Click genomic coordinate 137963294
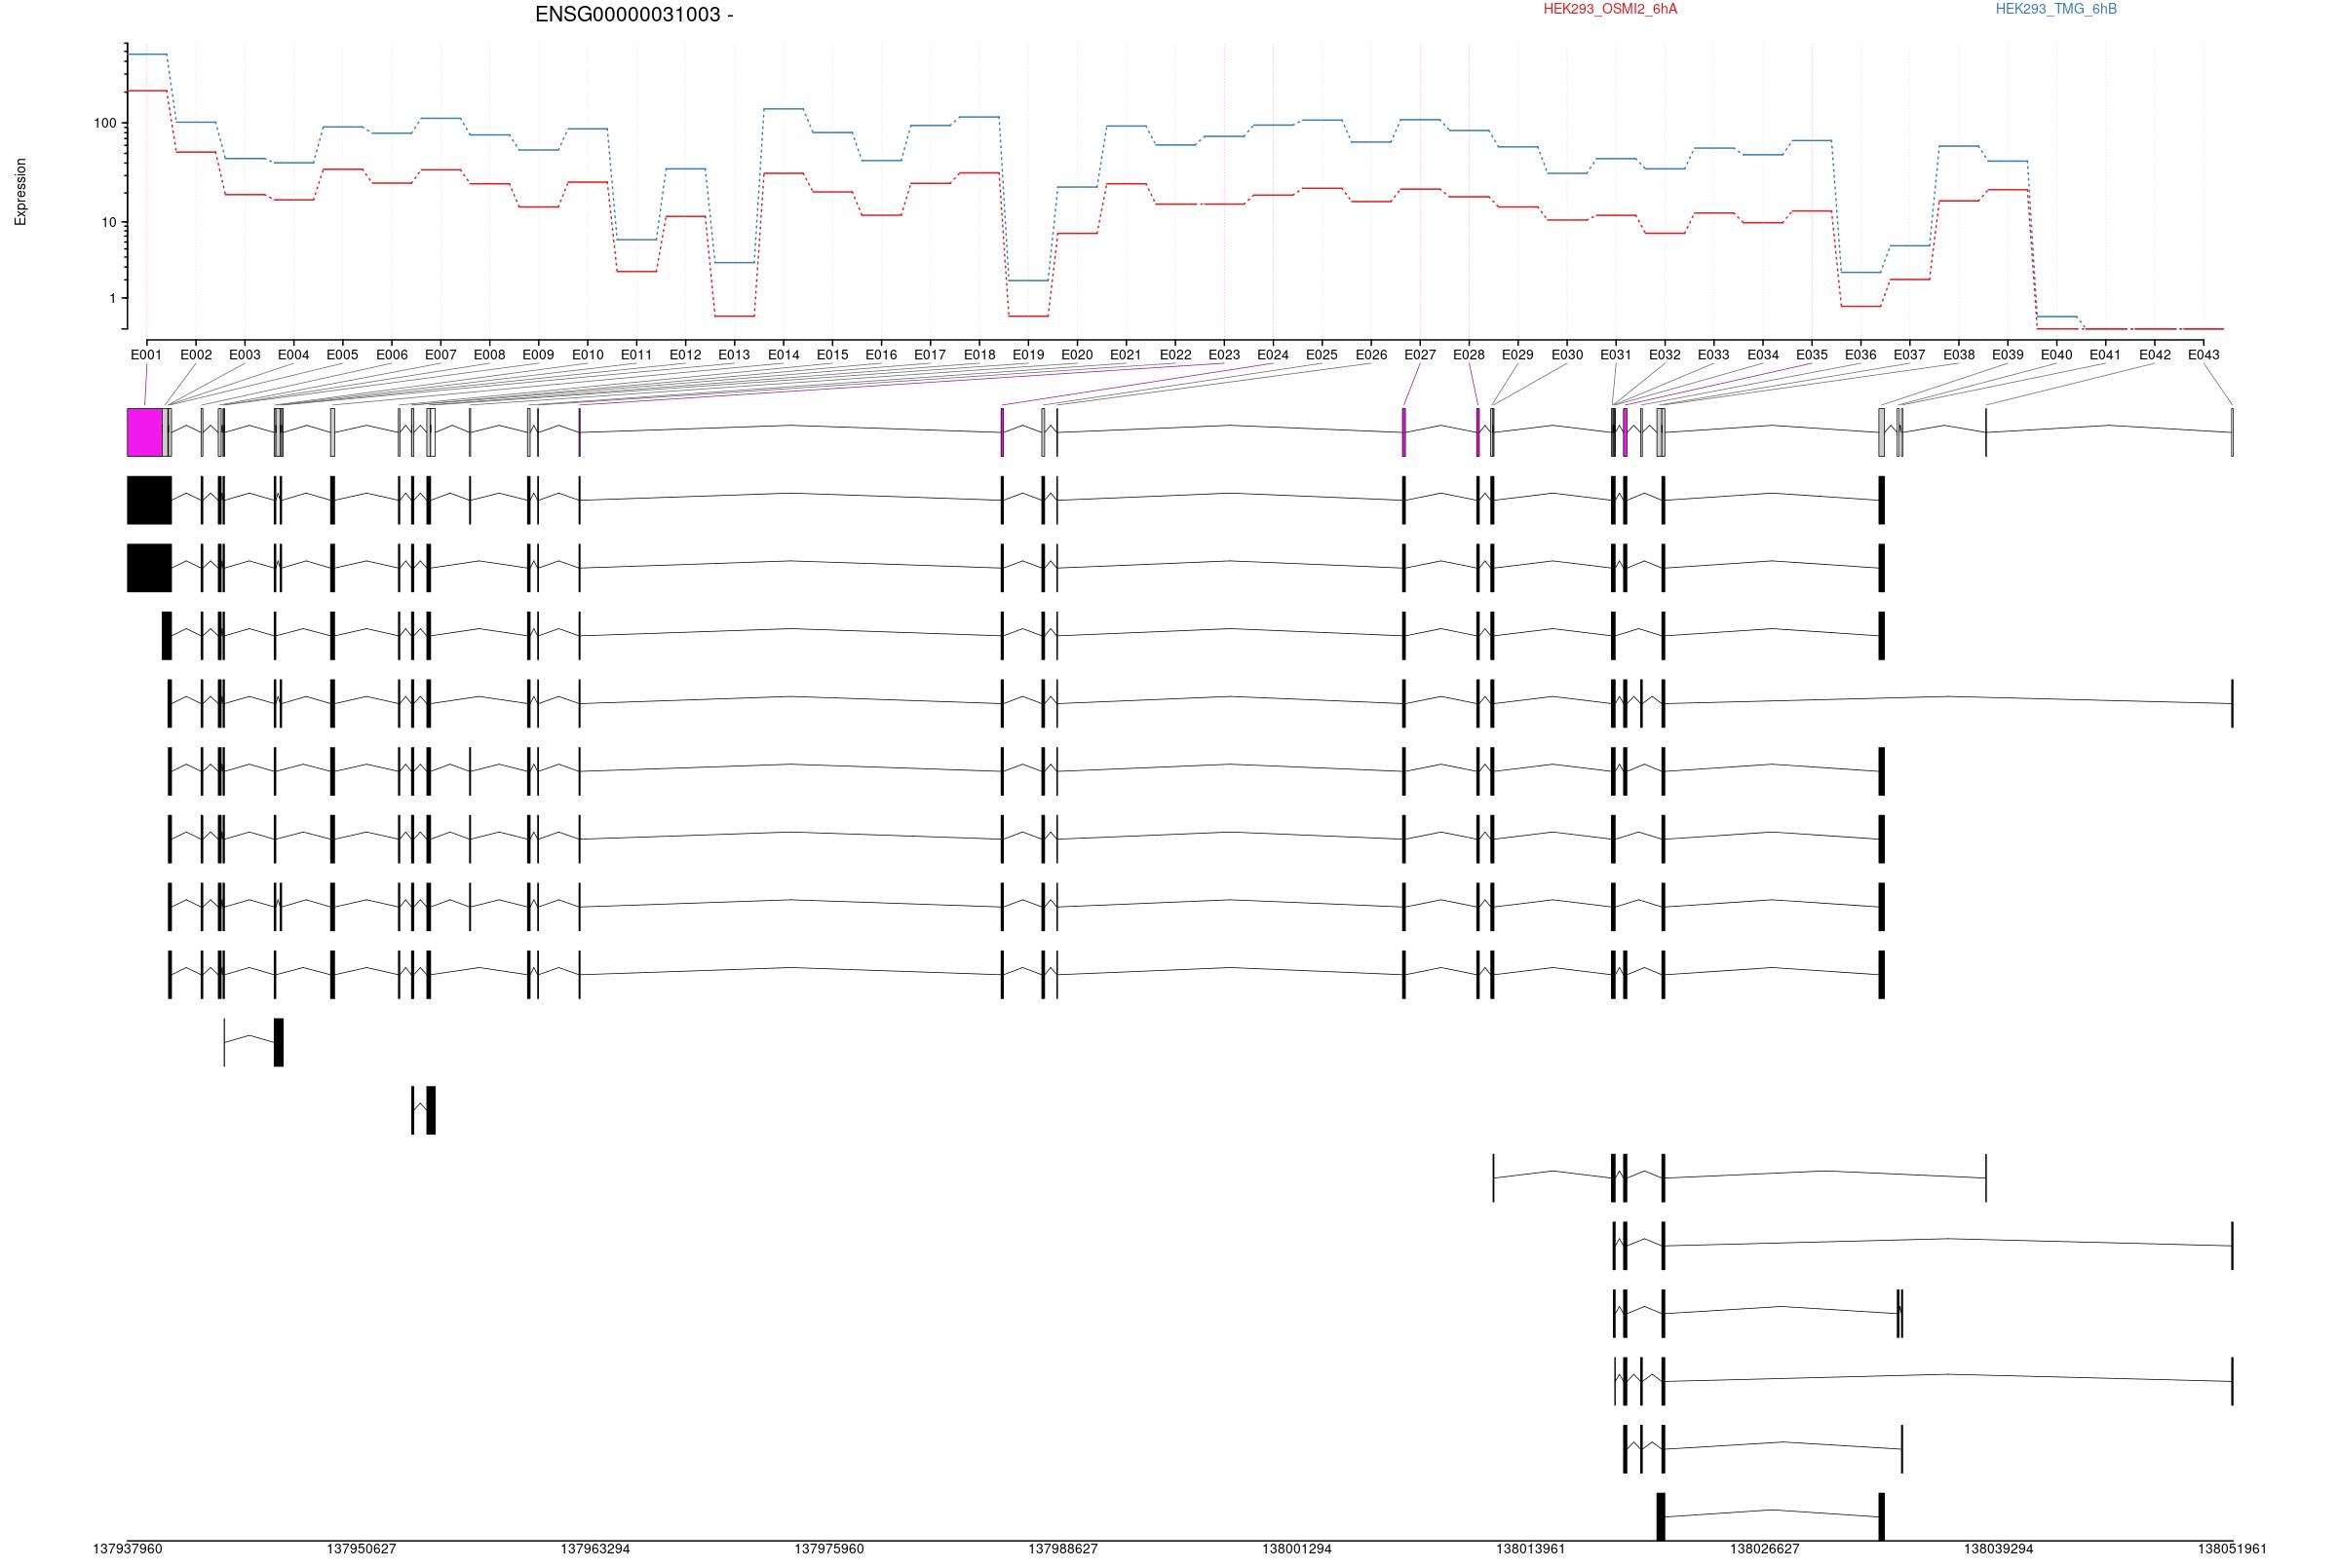This screenshot has height=1568, width=2339. coord(595,1549)
